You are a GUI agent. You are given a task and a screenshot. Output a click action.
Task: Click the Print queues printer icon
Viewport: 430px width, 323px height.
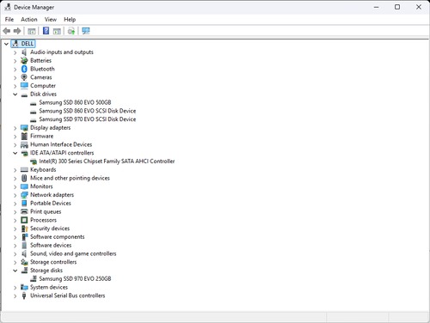click(24, 211)
